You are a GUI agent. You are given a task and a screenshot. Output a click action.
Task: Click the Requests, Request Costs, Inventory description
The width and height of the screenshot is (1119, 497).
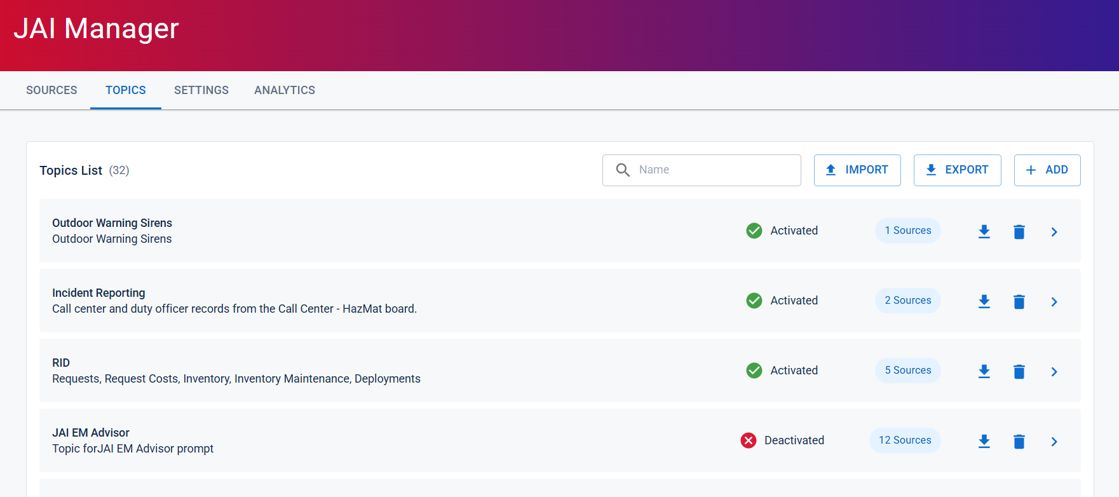[x=236, y=379]
